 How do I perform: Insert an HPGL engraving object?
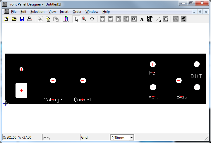(150, 19)
